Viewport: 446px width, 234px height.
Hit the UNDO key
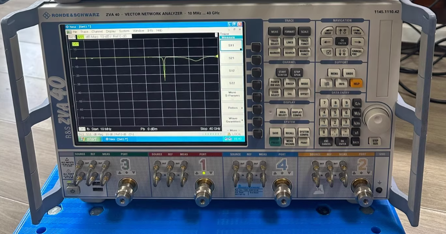(349, 73)
